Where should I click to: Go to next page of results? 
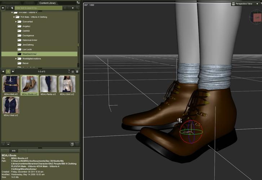tap(13, 72)
